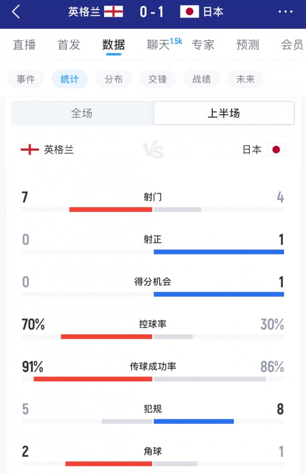This screenshot has width=306, height=474.
Task: Open the three-dot more options menu
Action: coord(286,12)
